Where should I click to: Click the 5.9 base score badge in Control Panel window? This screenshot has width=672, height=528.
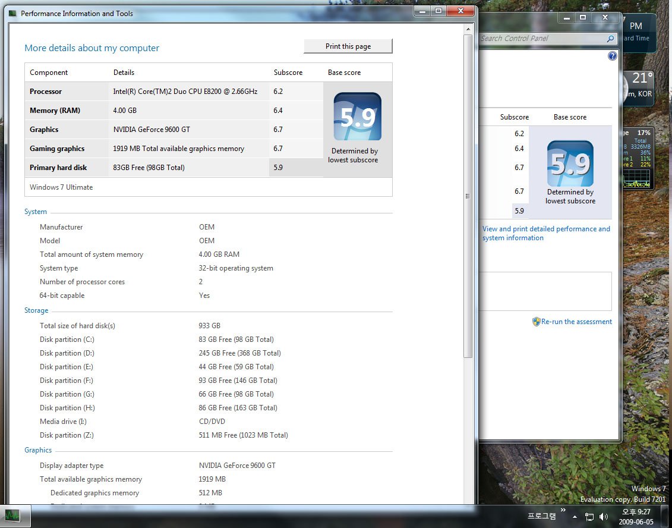click(x=570, y=164)
